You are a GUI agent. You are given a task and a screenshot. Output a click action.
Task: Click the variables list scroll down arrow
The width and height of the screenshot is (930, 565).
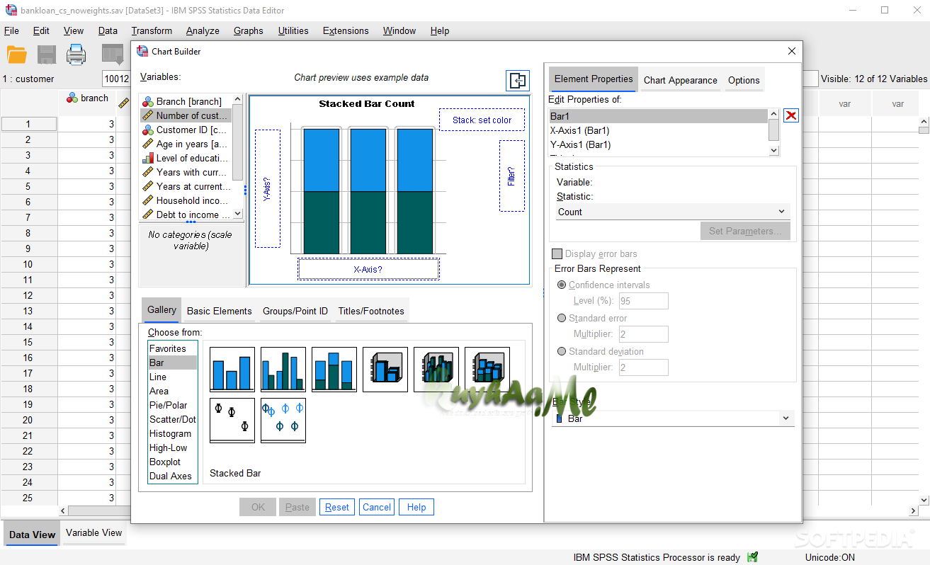point(237,213)
